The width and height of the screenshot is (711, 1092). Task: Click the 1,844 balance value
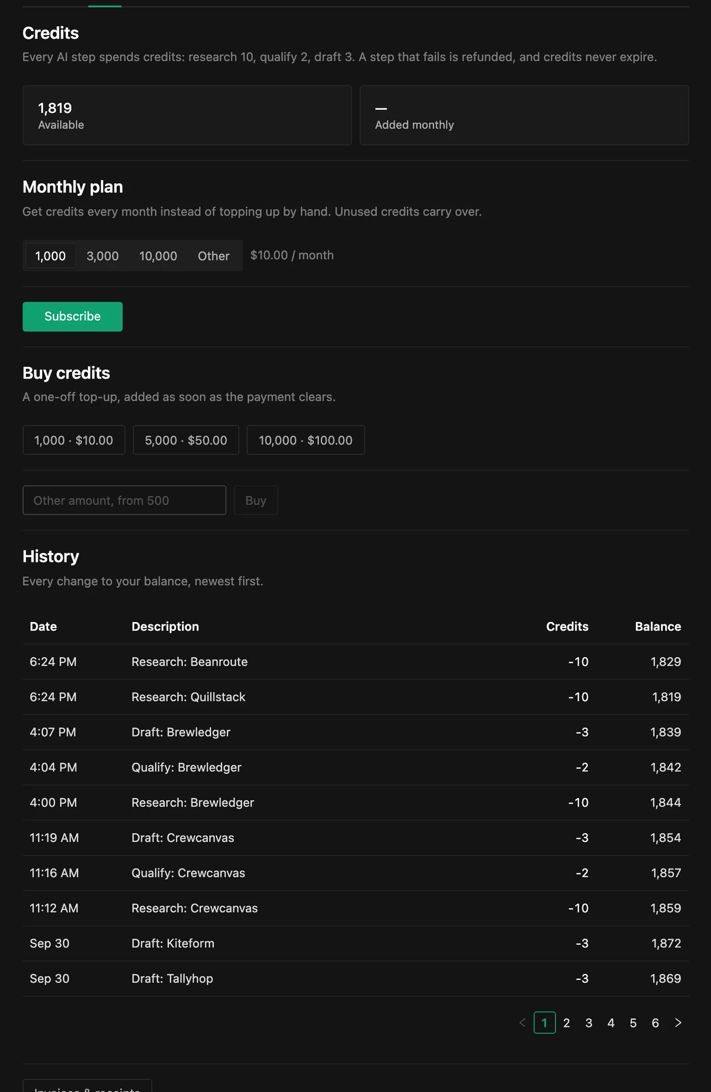point(666,803)
